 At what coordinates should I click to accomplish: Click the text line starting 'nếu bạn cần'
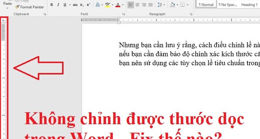[189, 54]
